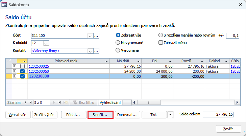246x136 pixels.
Task: Click the Zavřít button
Action: (228, 129)
